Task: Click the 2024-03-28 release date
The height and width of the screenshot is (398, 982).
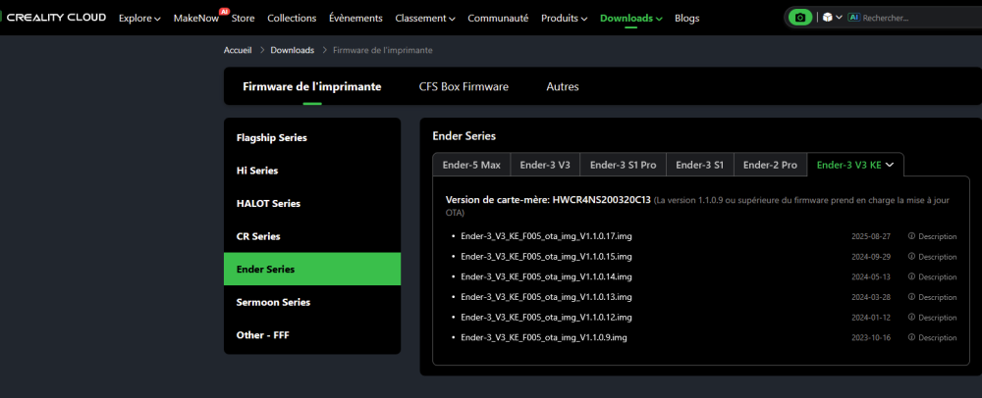Action: click(870, 297)
